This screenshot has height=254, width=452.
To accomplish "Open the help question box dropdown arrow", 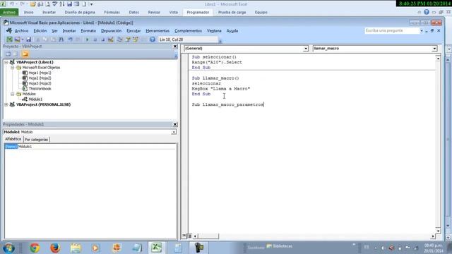I will [421, 30].
